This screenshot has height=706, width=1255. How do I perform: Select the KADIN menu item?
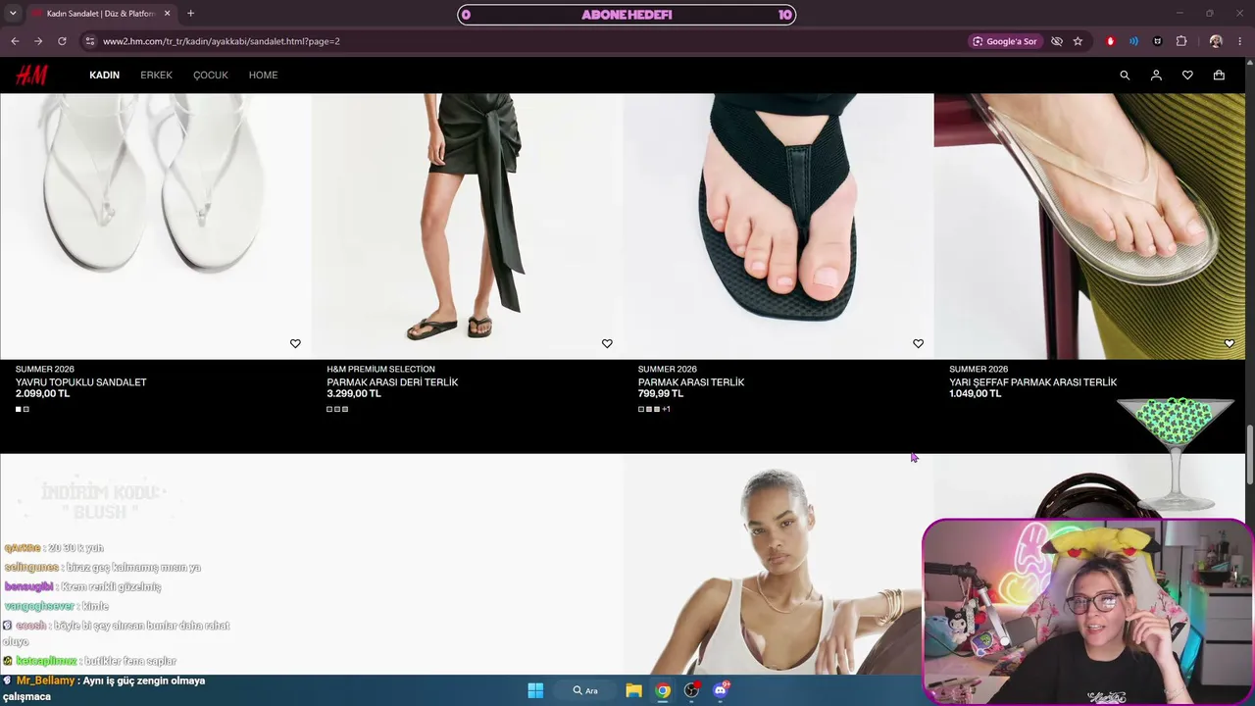[x=104, y=76]
